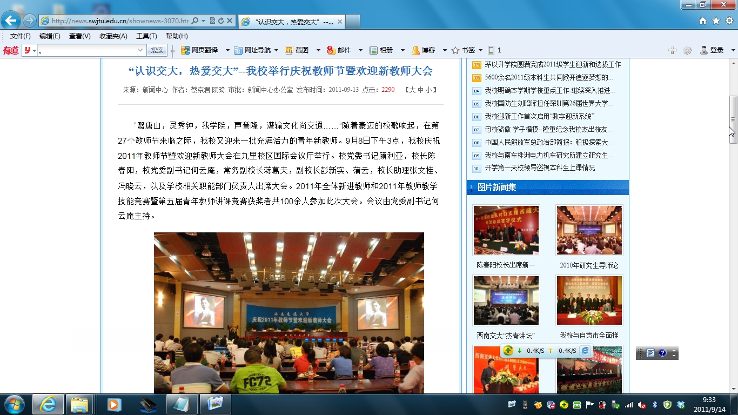Open the IE home page icon

pos(702,21)
